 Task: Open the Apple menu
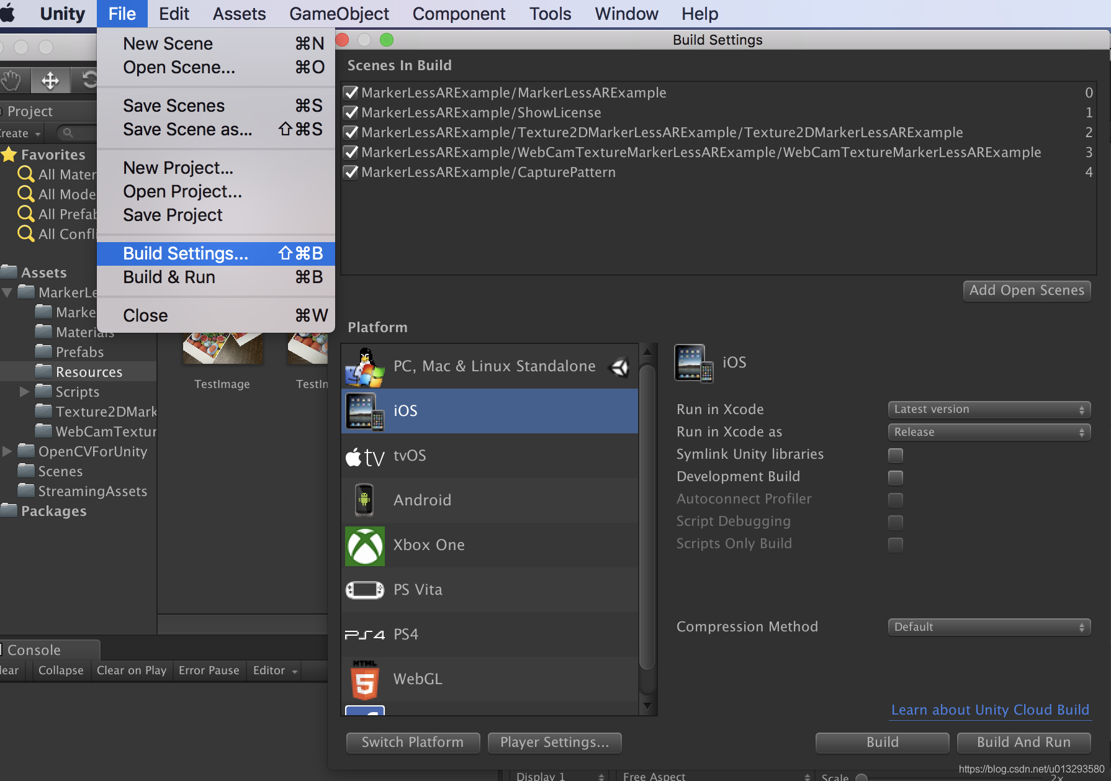9,13
